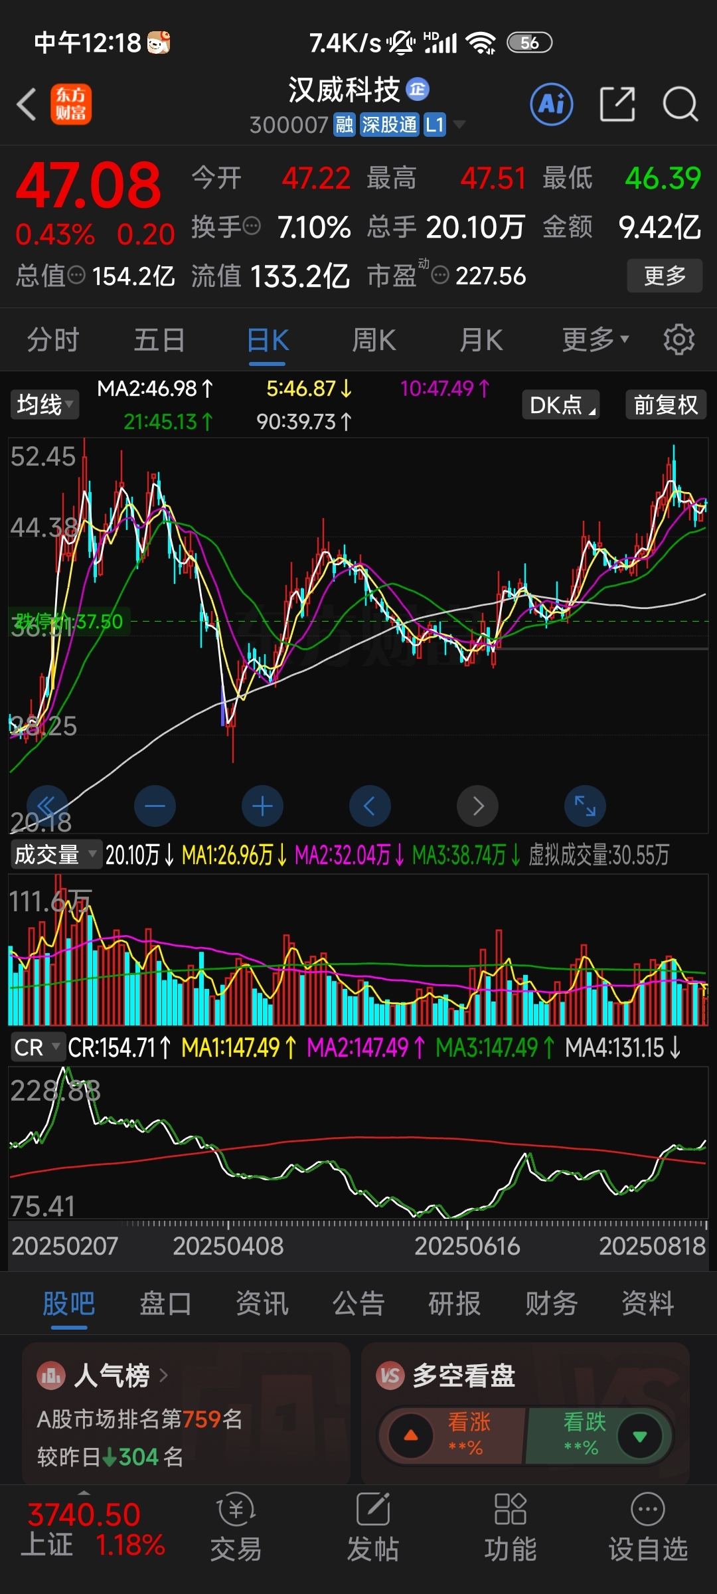Image resolution: width=717 pixels, height=1594 pixels.
Task: Tap 20250616 date marker on axis
Action: [x=467, y=1245]
